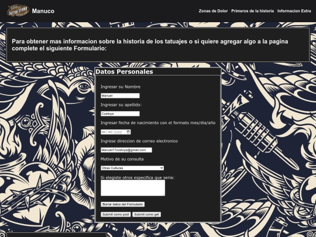Focus the Nombre field containing Manuel
This screenshot has height=237, width=316.
pyautogui.click(x=120, y=95)
